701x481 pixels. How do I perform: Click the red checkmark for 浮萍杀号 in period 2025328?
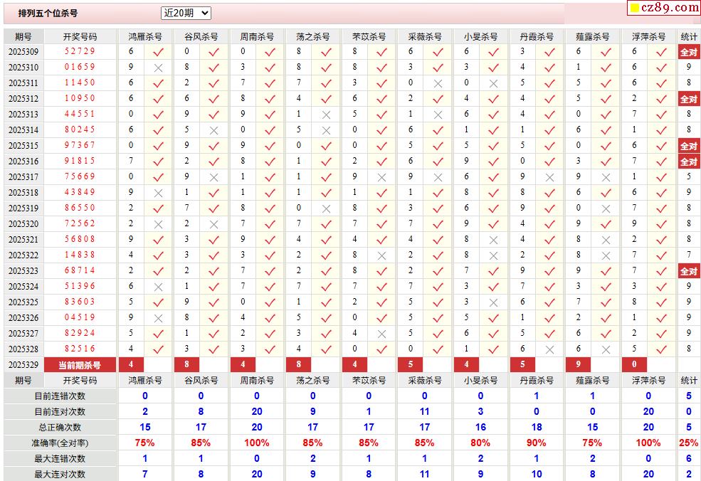[x=661, y=349]
